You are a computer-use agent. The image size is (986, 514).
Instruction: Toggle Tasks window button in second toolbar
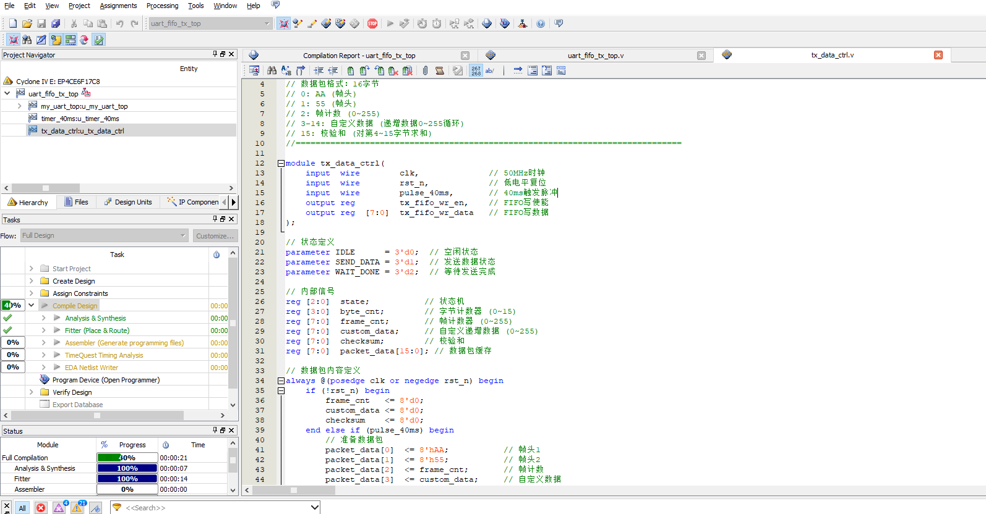99,40
